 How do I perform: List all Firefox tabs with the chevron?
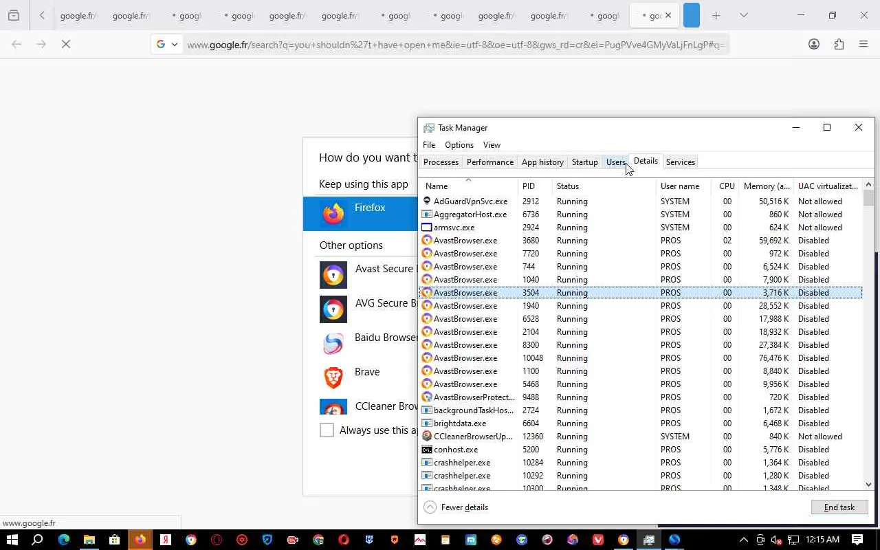(743, 15)
